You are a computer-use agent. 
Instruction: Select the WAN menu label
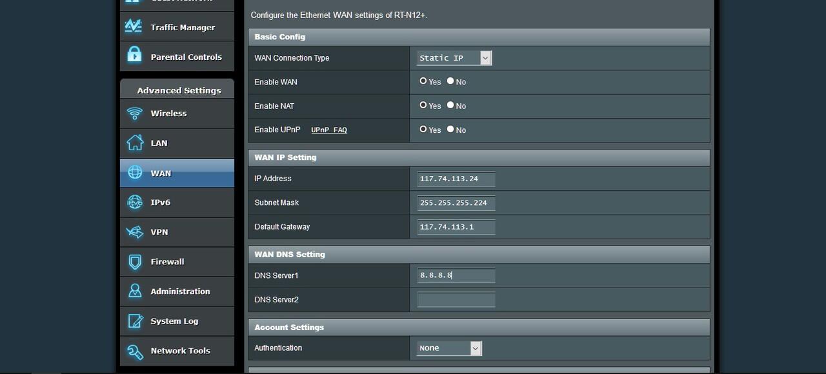coord(161,173)
